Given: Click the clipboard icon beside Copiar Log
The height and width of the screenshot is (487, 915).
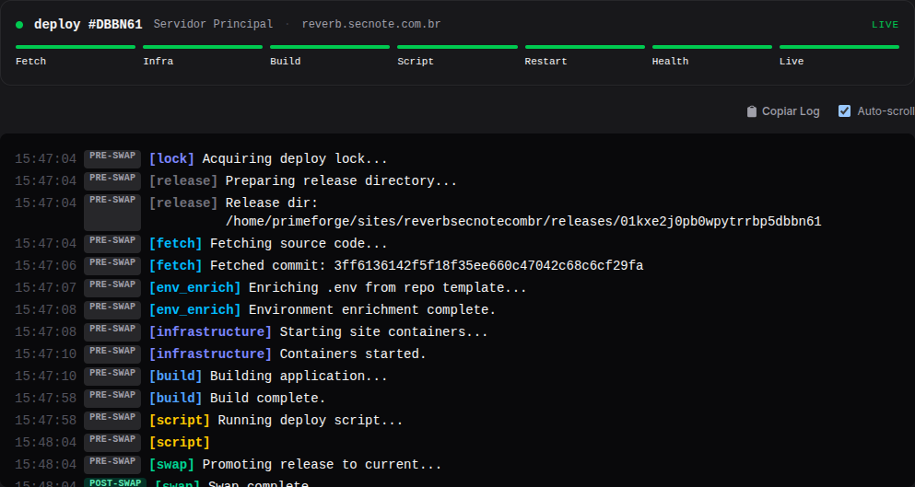Looking at the screenshot, I should pos(752,111).
